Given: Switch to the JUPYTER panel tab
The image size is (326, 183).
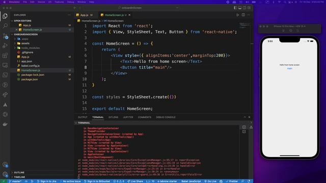Looking at the screenshot, I should 128,117.
